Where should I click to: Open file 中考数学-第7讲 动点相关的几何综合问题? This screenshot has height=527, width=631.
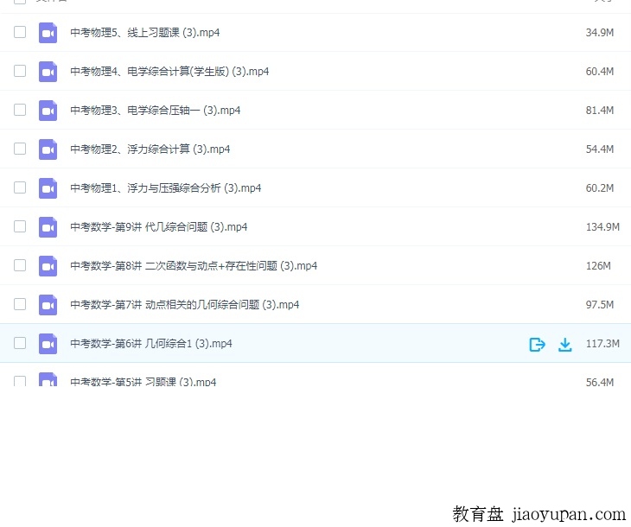(184, 305)
